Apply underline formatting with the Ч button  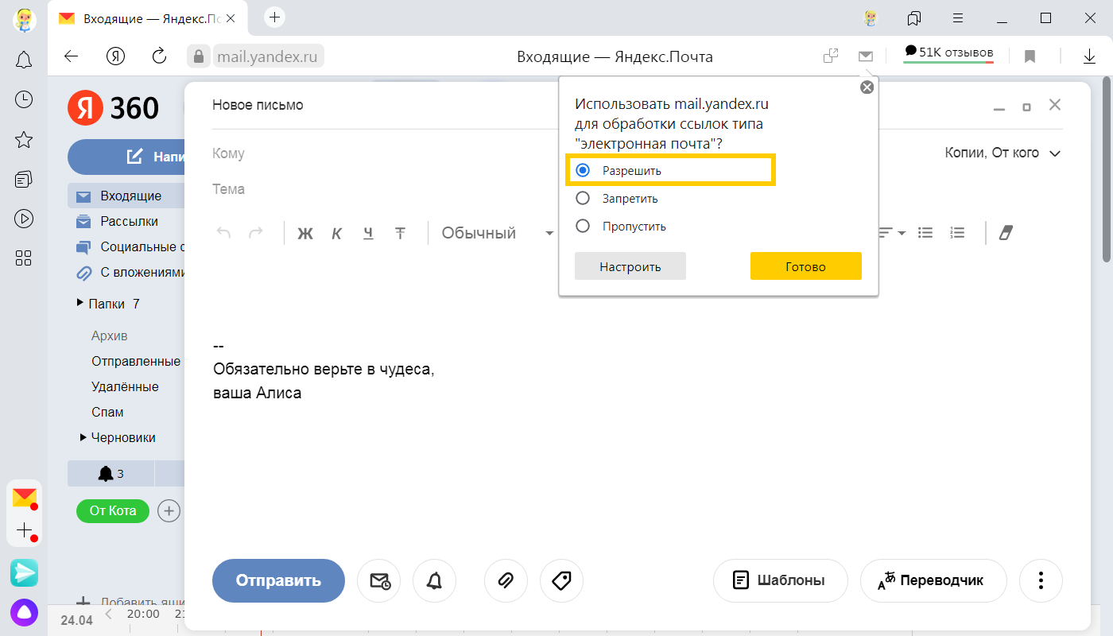pos(368,233)
